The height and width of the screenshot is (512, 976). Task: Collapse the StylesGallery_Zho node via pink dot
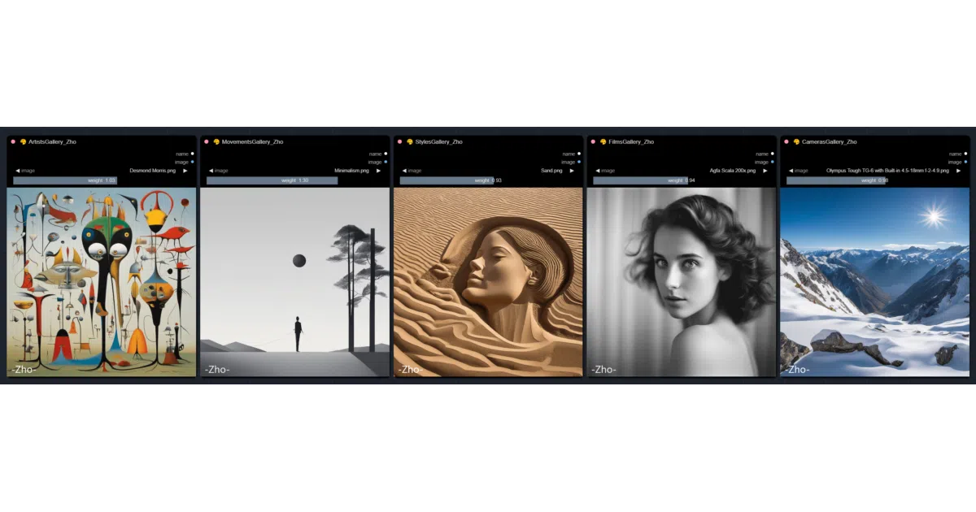point(399,141)
